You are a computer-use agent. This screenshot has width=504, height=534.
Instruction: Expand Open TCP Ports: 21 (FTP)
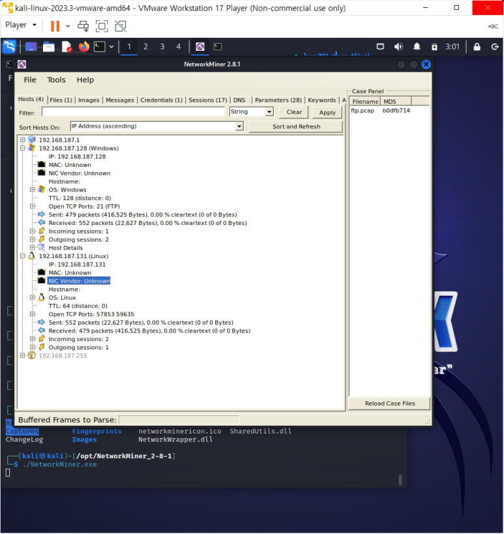33,206
